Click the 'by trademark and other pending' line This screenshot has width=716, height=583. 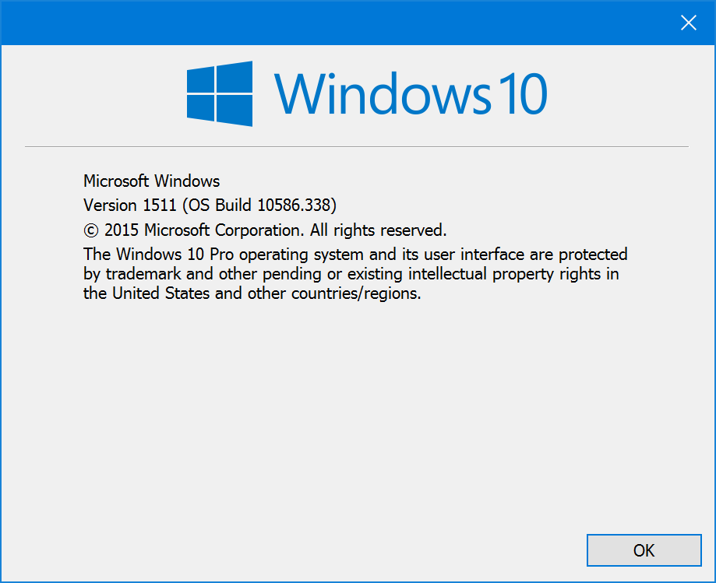coord(351,274)
